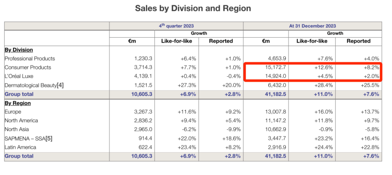Click the "By Division" section heading
Screen dimensions: 392x175
coord(19,50)
